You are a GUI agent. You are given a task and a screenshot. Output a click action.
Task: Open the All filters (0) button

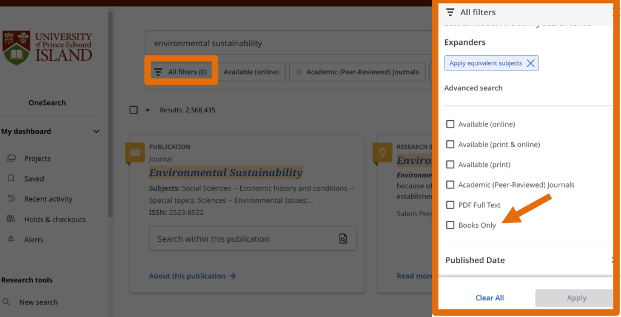(x=181, y=72)
